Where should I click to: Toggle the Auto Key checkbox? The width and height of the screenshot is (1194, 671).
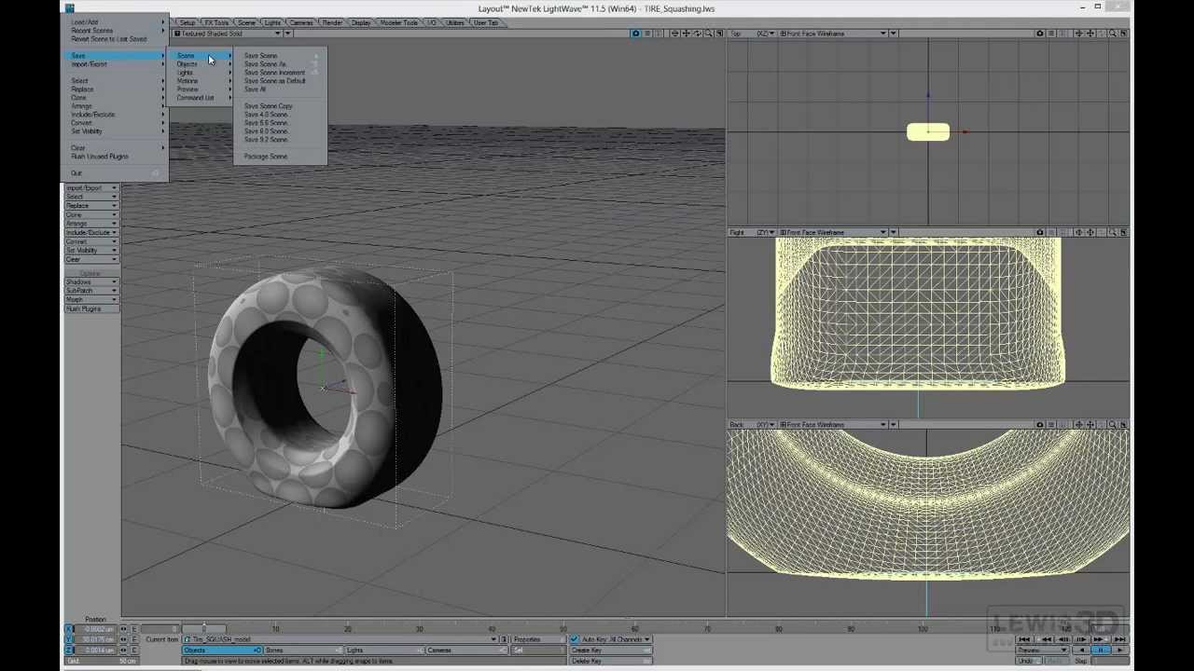click(x=574, y=639)
